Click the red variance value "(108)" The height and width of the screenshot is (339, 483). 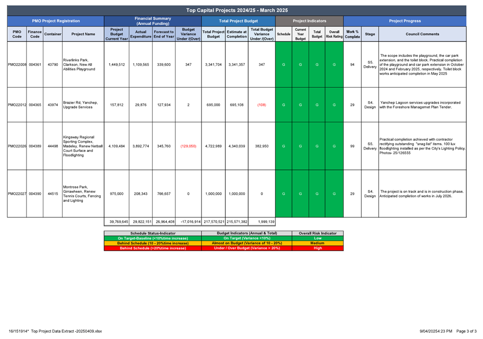262,105
